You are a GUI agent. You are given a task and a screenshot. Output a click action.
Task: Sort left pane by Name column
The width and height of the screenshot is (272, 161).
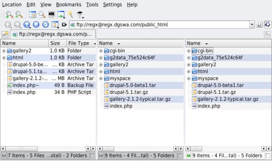pos(25,43)
